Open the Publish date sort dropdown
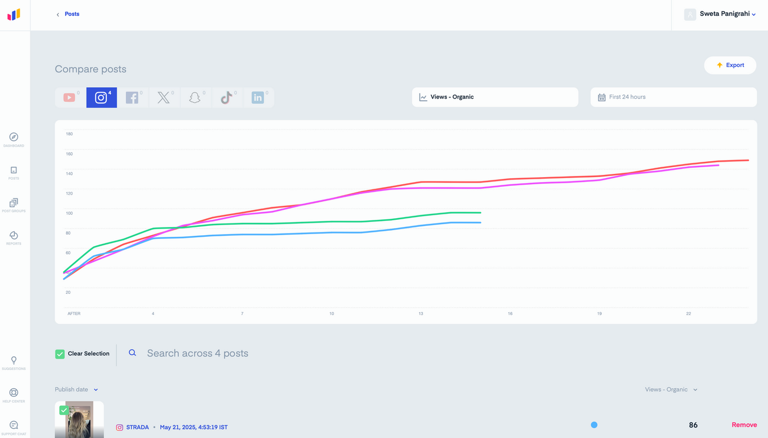768x438 pixels. (x=76, y=390)
